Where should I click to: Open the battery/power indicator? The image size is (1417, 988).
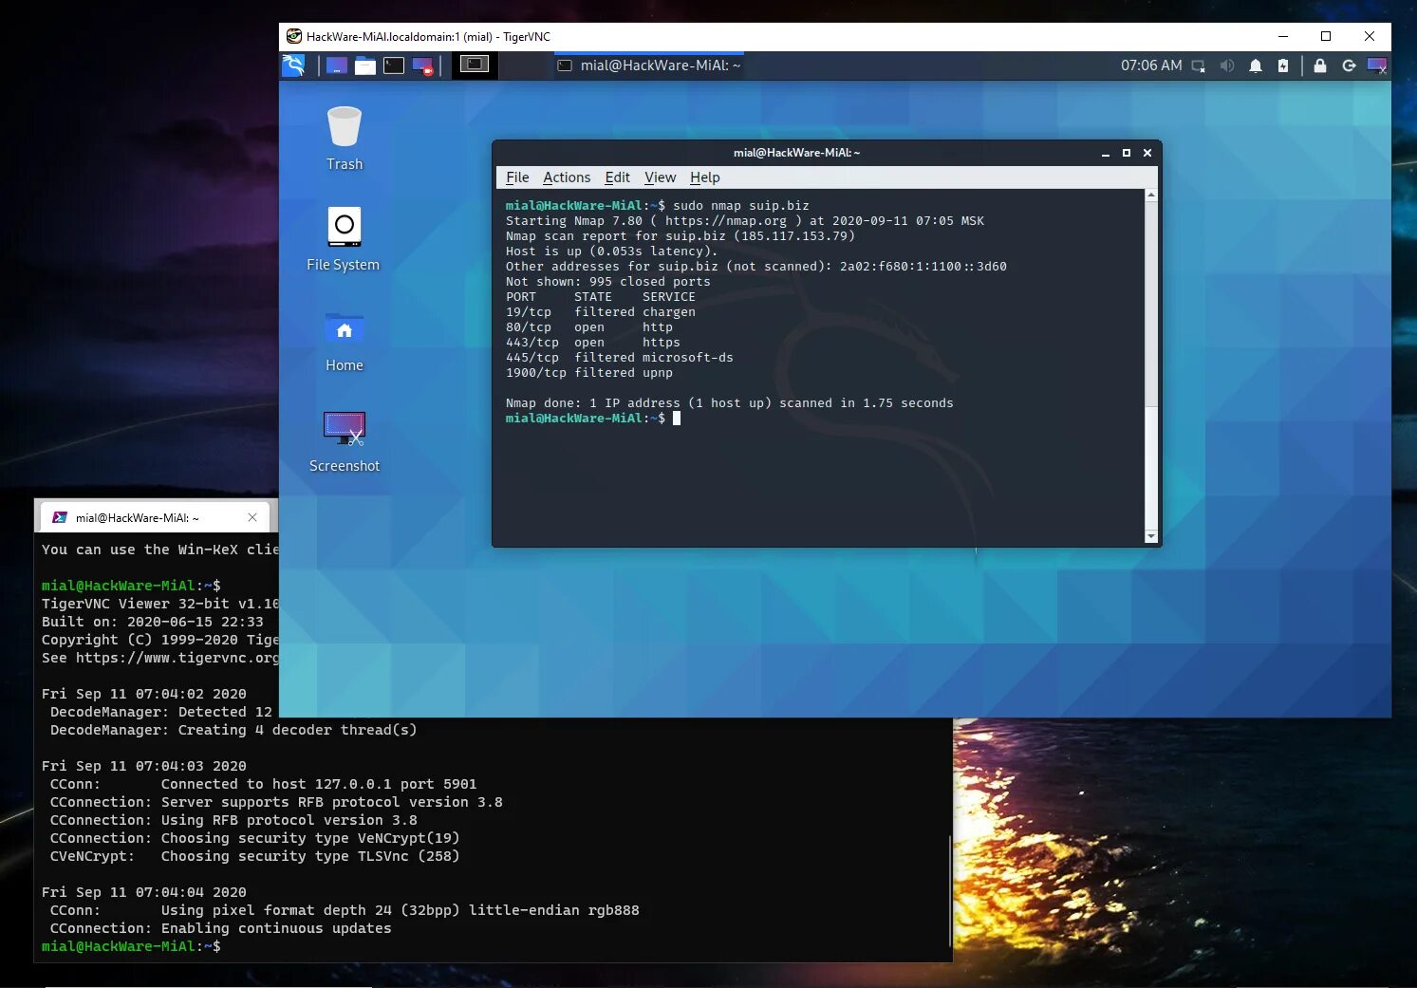tap(1283, 65)
